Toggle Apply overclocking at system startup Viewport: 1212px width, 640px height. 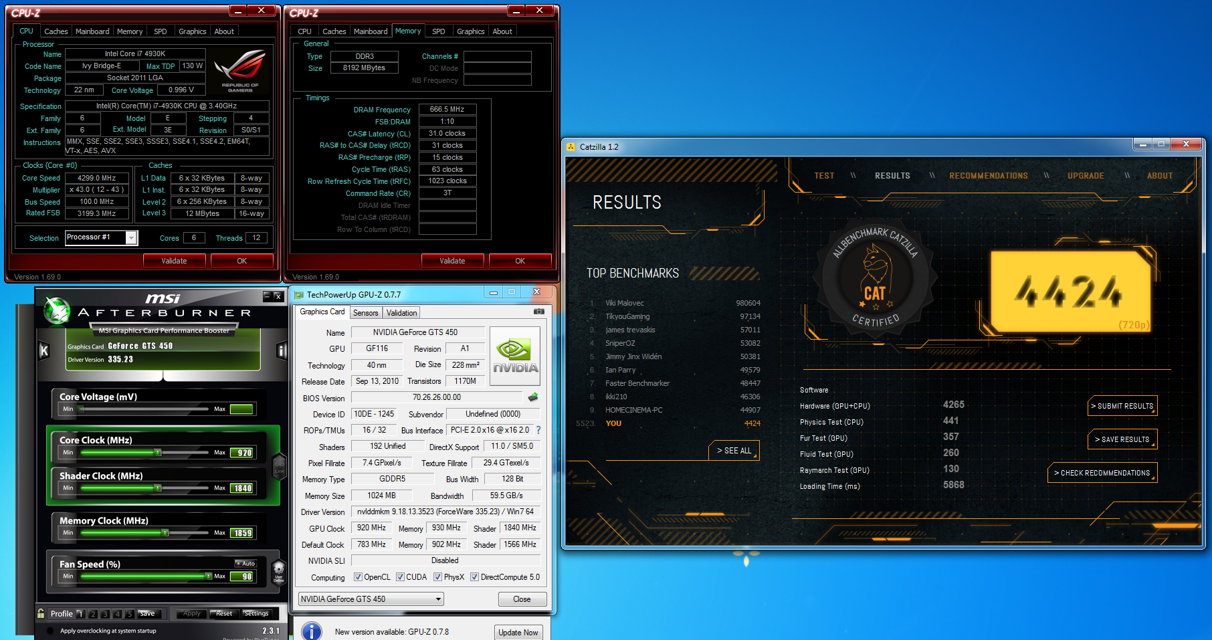pos(51,631)
